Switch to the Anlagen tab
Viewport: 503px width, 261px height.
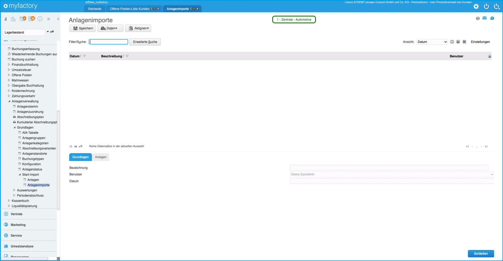(x=101, y=157)
